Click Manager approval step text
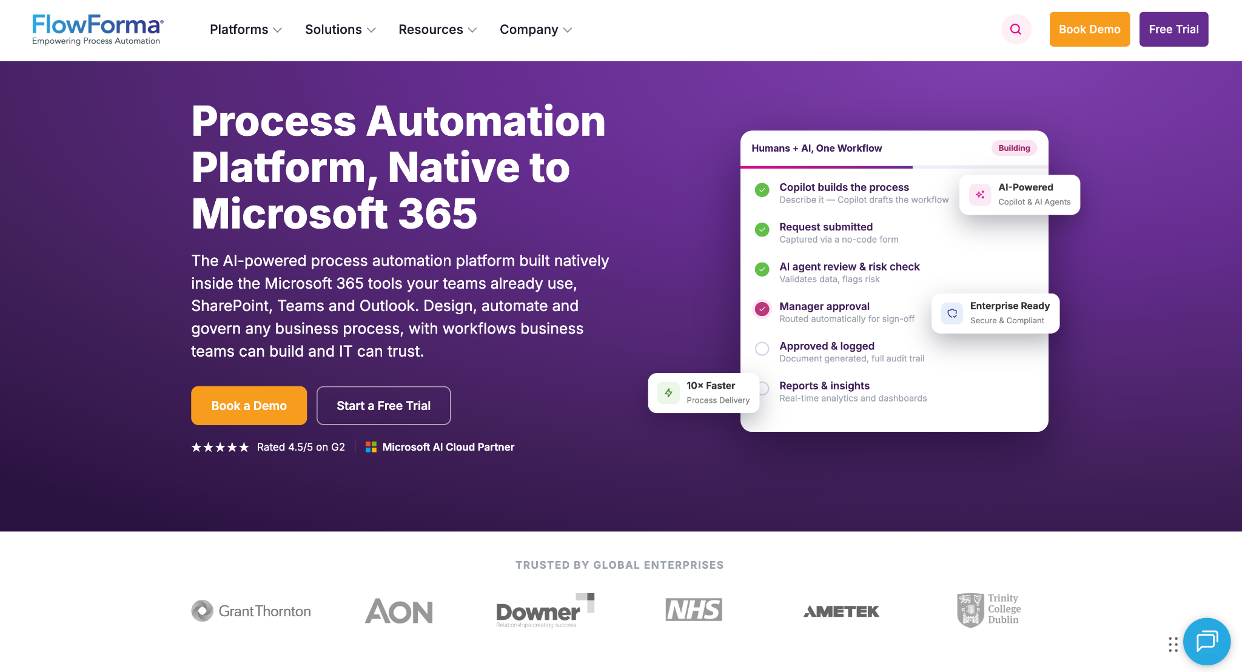Viewport: 1242px width, 672px height. pos(825,306)
